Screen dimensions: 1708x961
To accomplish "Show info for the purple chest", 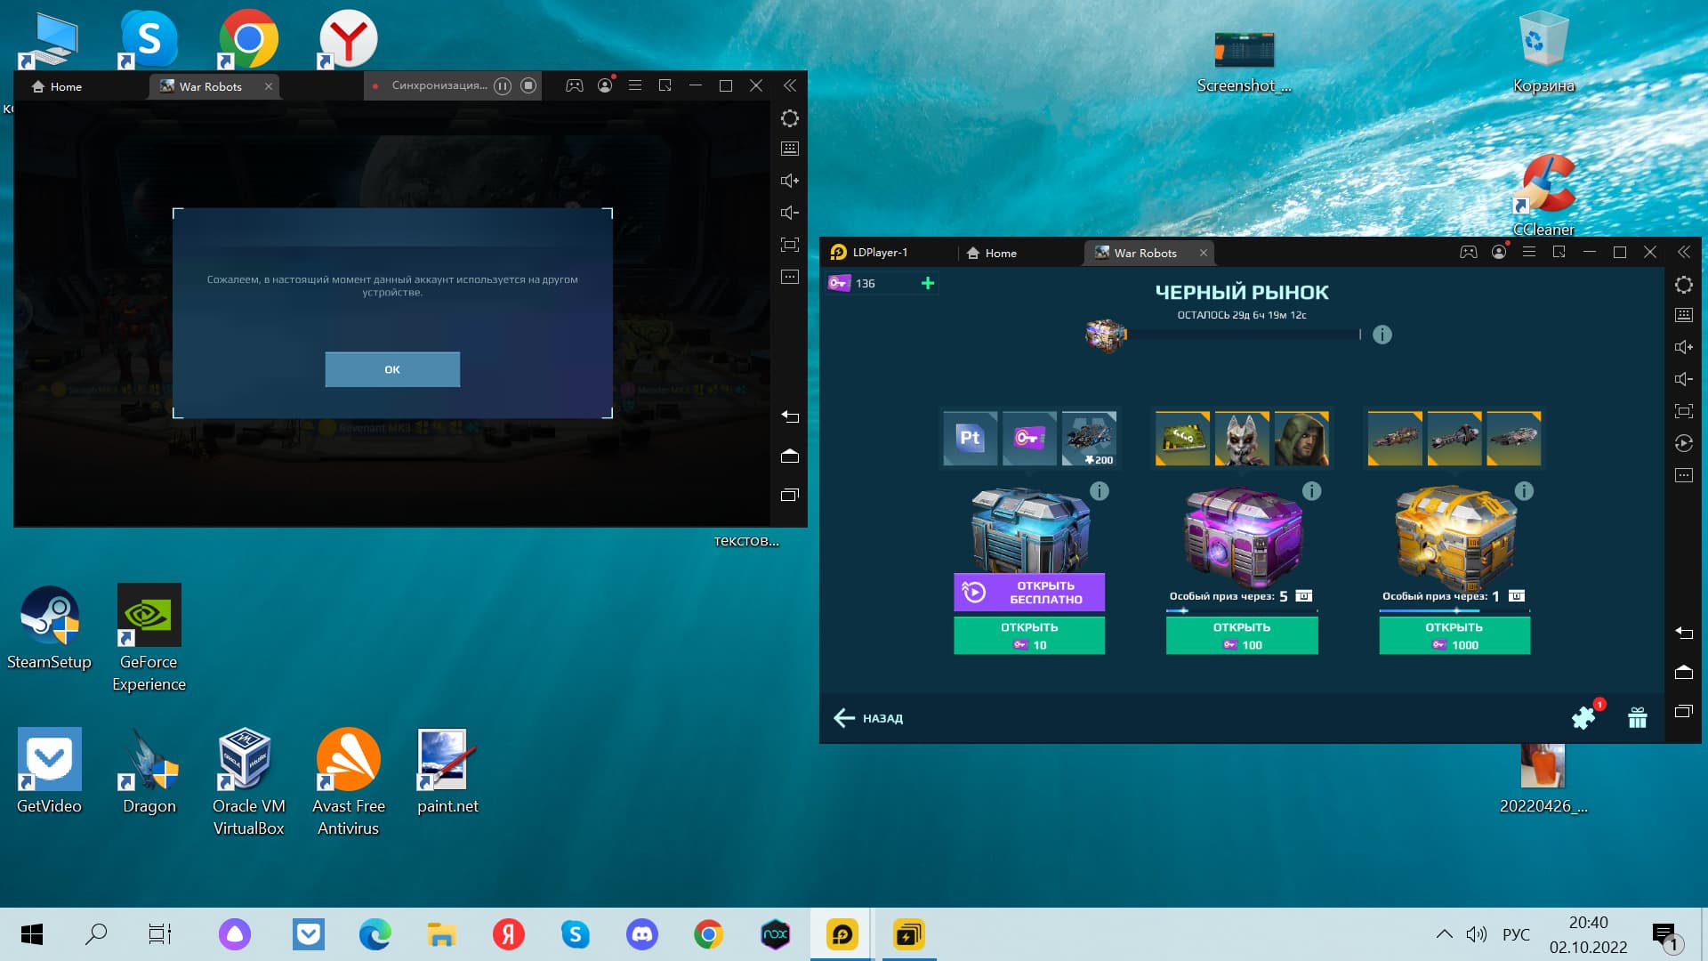I will [1312, 491].
